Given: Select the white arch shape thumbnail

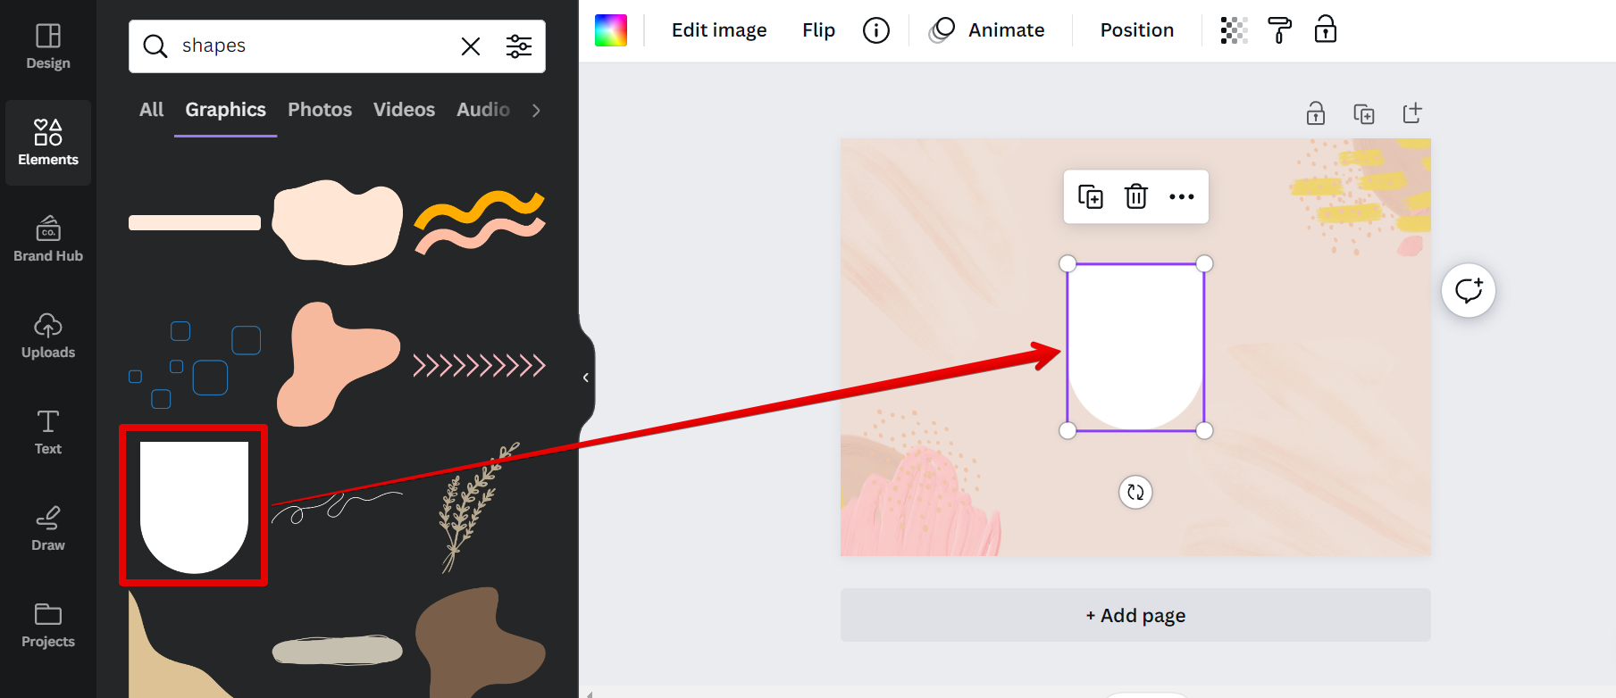Looking at the screenshot, I should tap(194, 507).
